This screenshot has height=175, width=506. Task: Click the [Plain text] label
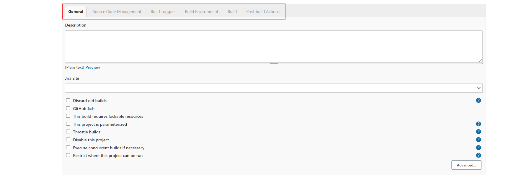point(74,67)
